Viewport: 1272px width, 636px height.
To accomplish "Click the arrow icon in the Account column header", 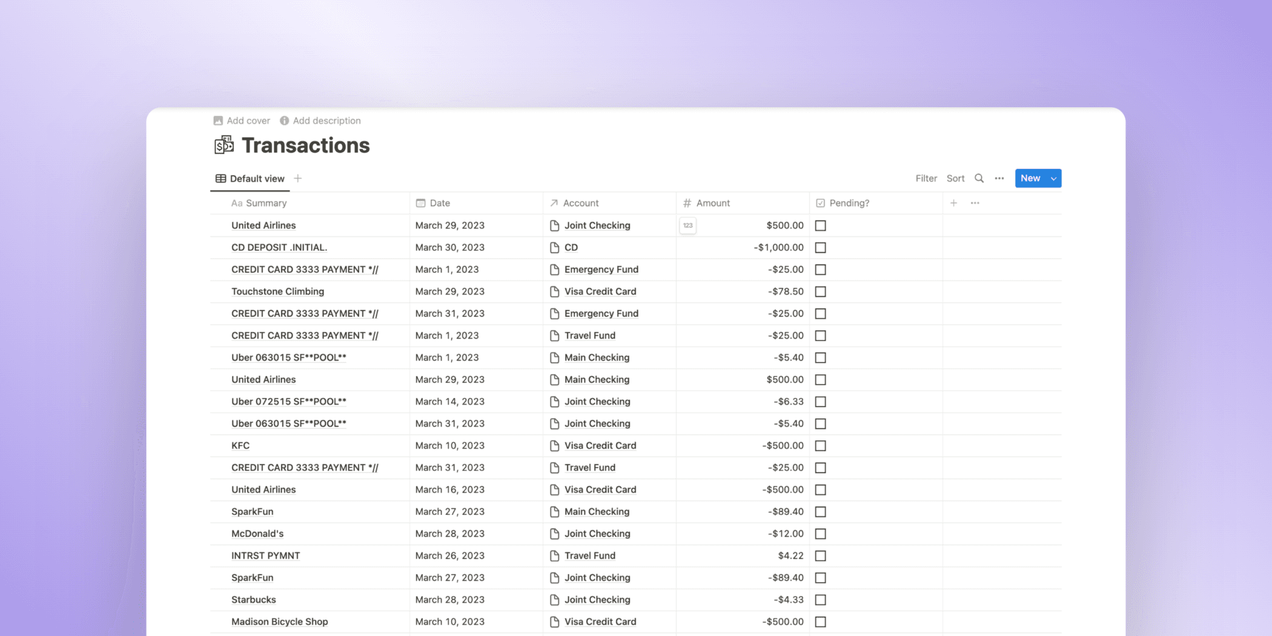I will 553,203.
